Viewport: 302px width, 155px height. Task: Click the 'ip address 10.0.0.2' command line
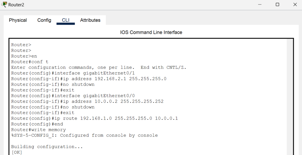(87, 101)
